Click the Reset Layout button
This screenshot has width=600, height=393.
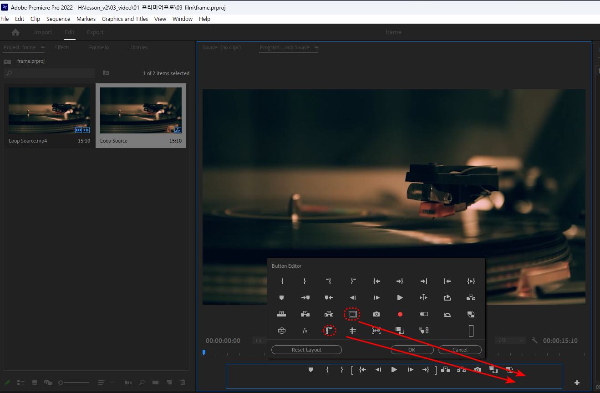click(x=306, y=350)
